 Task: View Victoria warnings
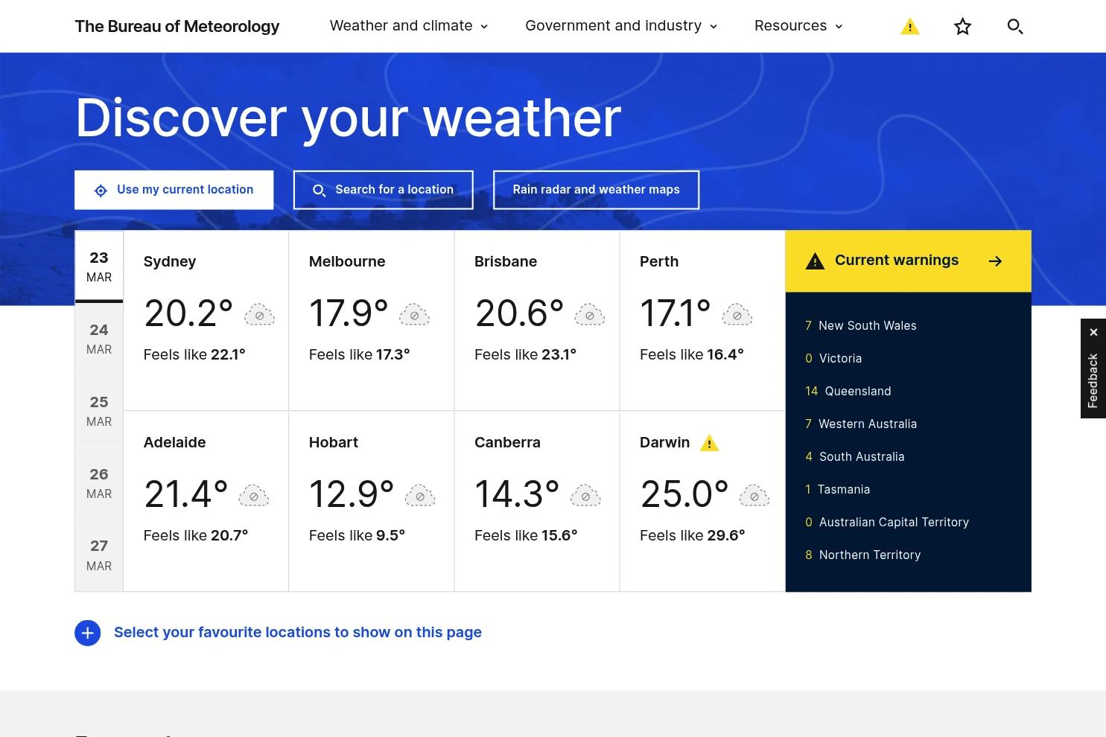833,359
